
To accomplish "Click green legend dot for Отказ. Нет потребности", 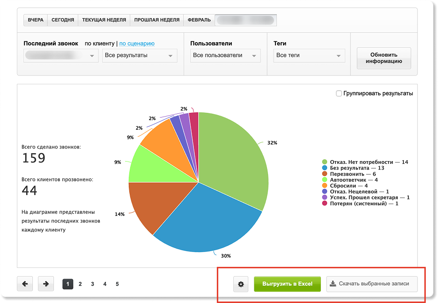I will click(x=324, y=162).
